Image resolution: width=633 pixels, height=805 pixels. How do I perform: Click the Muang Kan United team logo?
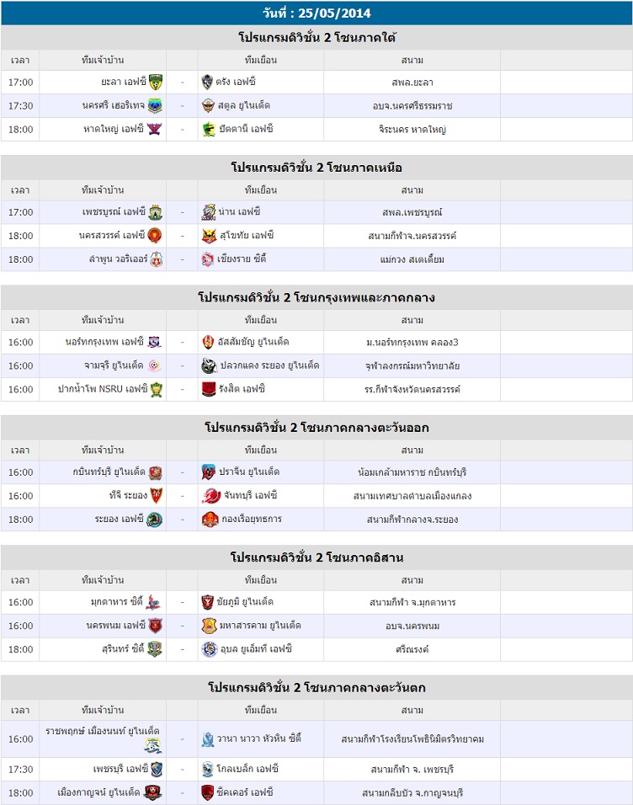(x=152, y=792)
